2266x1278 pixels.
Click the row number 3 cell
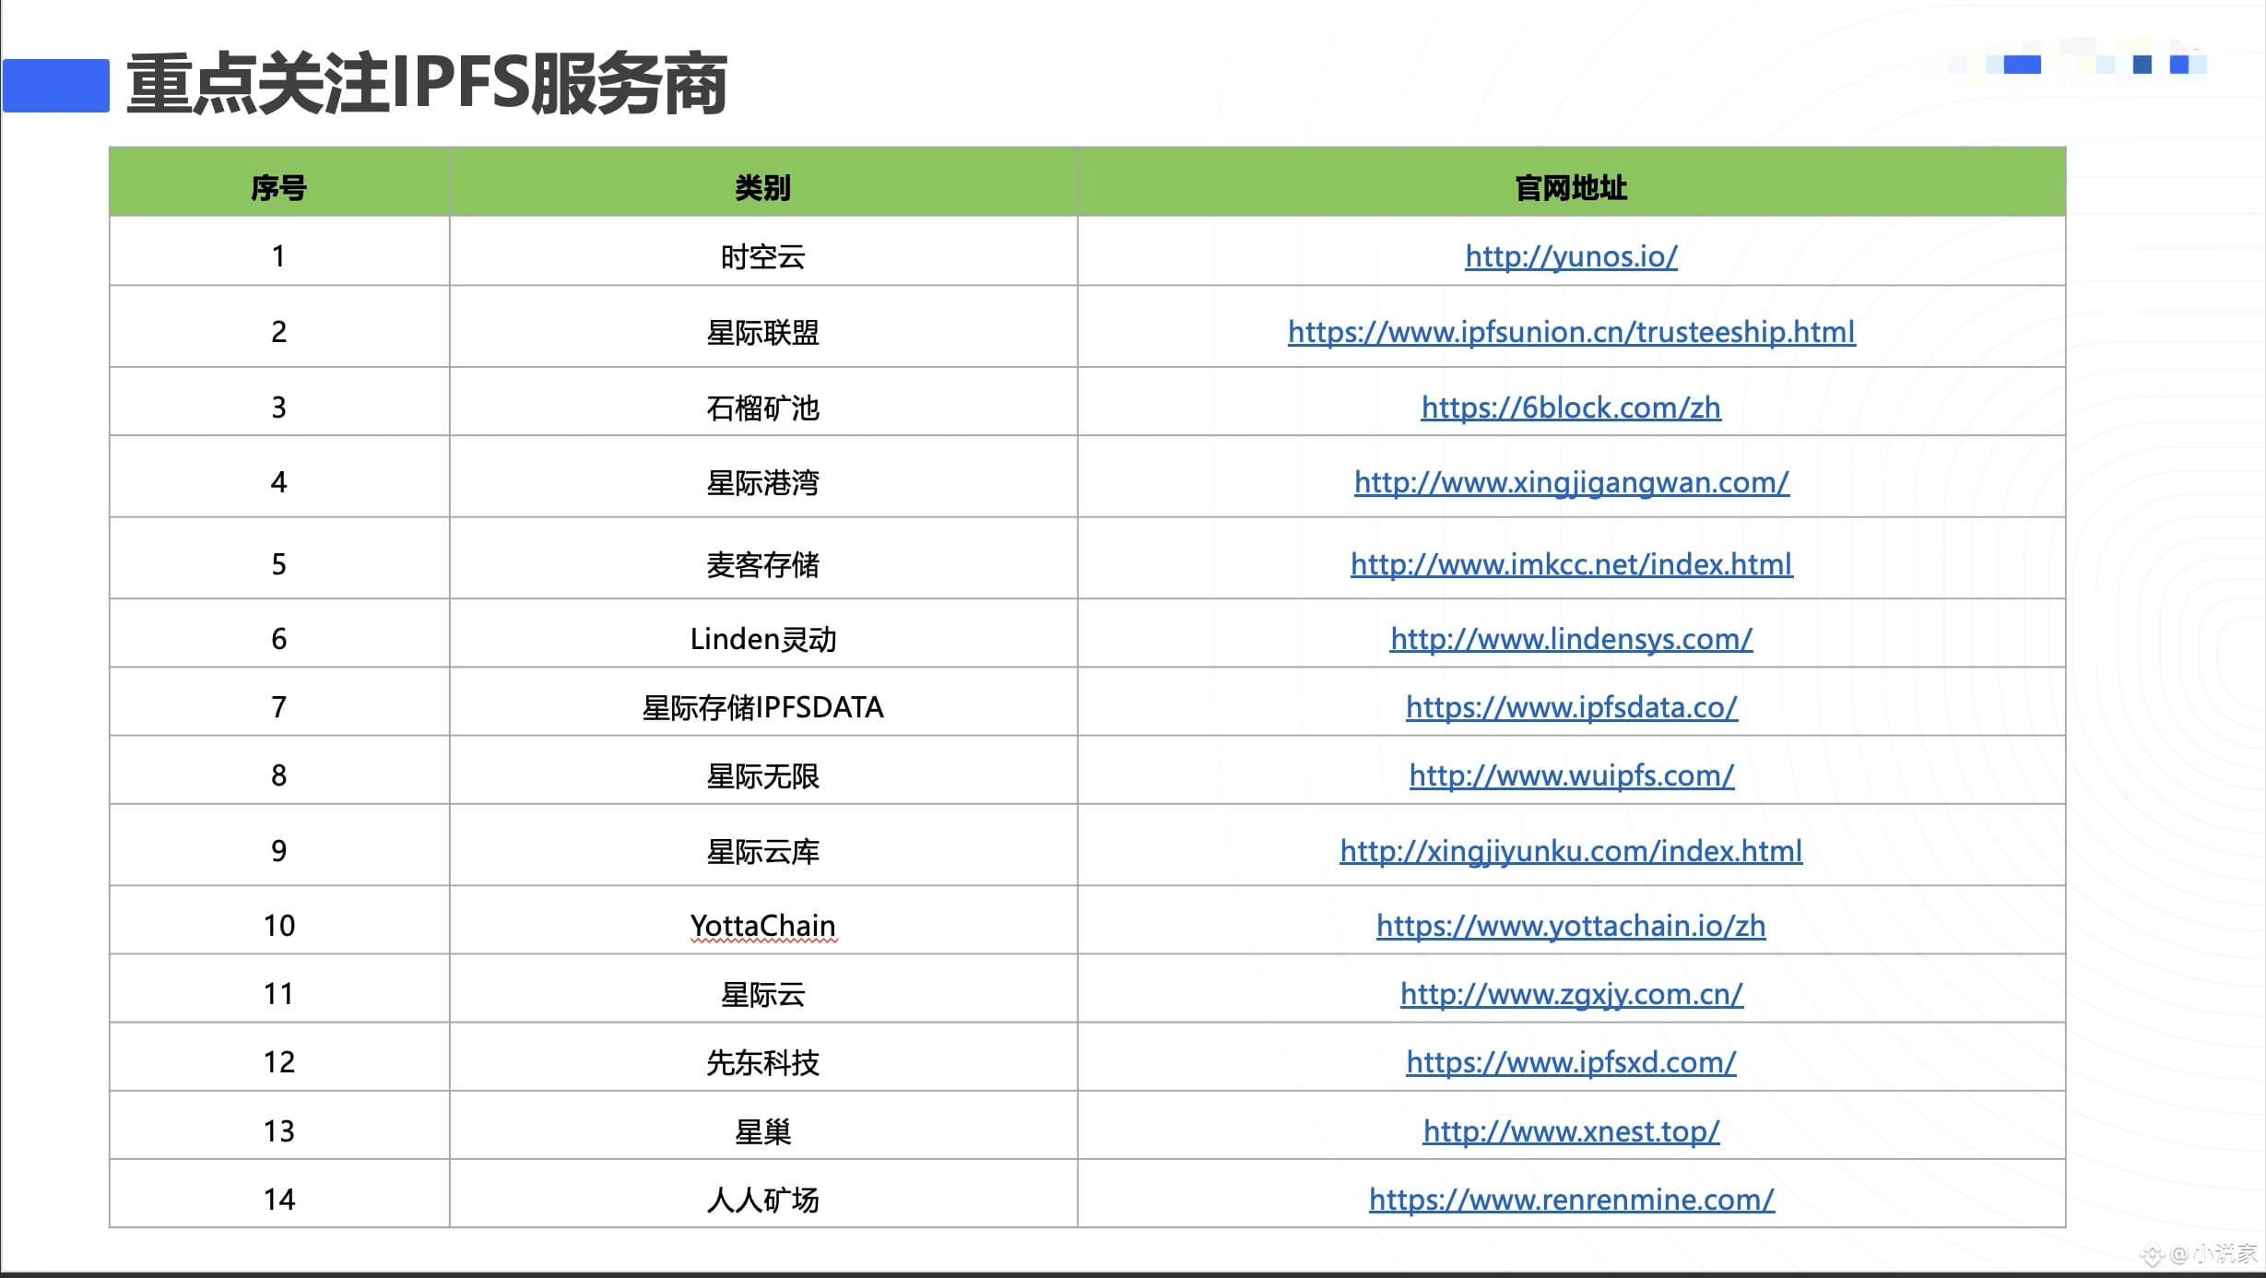279,401
